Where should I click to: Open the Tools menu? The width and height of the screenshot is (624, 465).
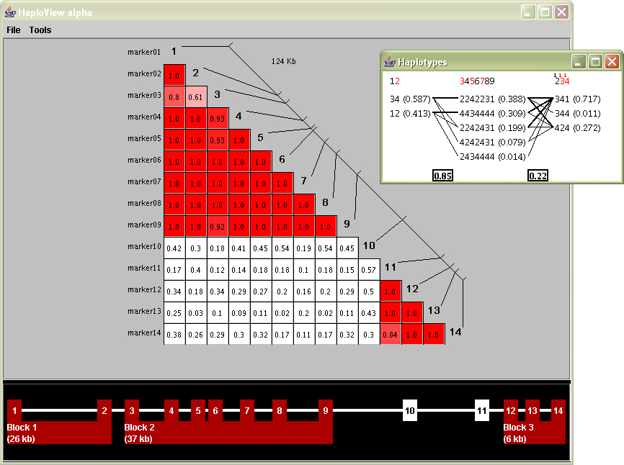pyautogui.click(x=40, y=30)
